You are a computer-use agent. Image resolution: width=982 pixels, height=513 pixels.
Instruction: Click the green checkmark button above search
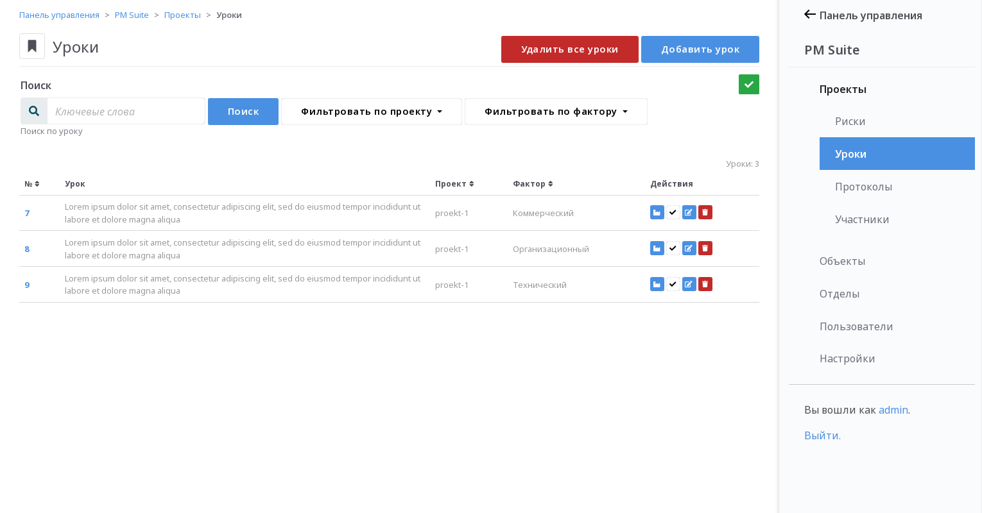click(749, 84)
